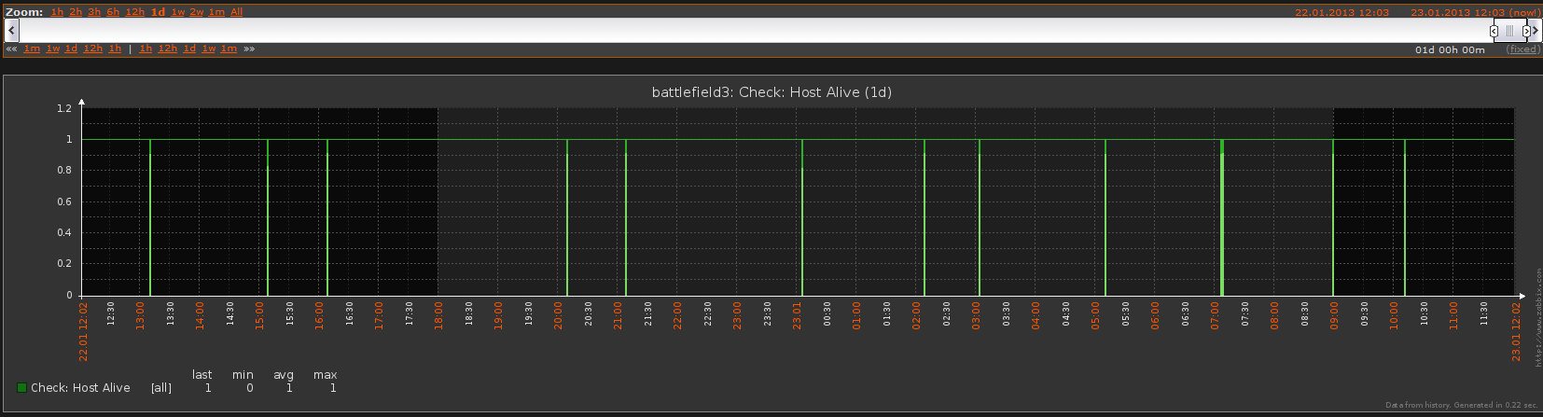Click the 13:00 time axis label
This screenshot has width=1543, height=417.
point(140,314)
